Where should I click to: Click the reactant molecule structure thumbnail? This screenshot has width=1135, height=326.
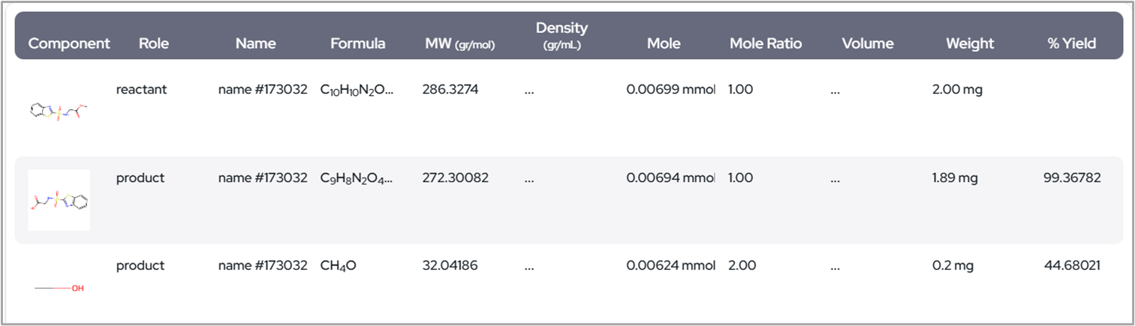tap(60, 112)
